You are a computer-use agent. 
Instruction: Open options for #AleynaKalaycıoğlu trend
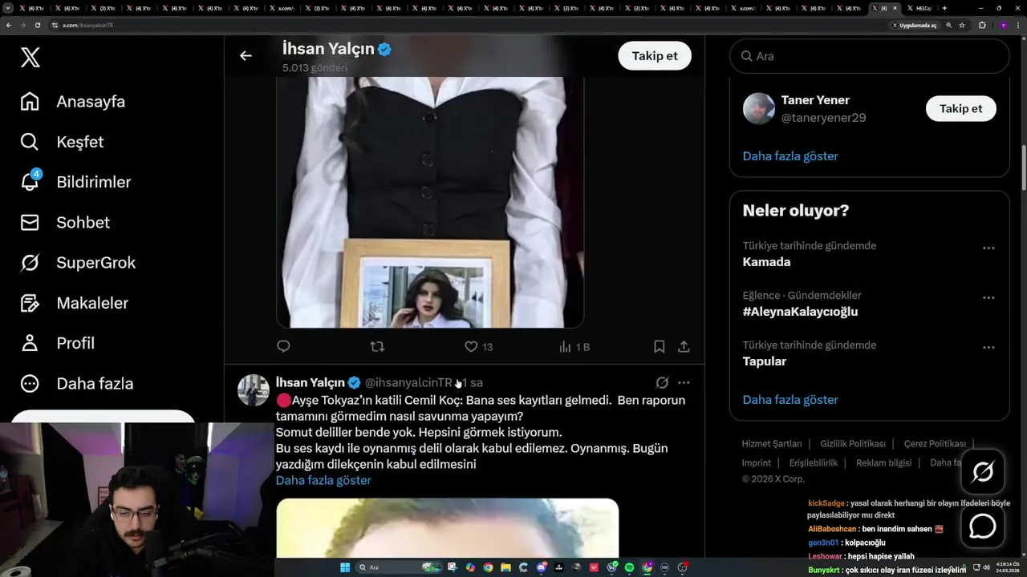tap(988, 298)
